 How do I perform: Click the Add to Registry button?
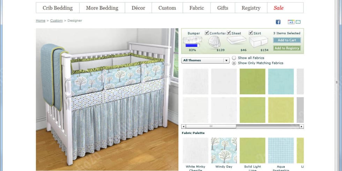coord(287,48)
